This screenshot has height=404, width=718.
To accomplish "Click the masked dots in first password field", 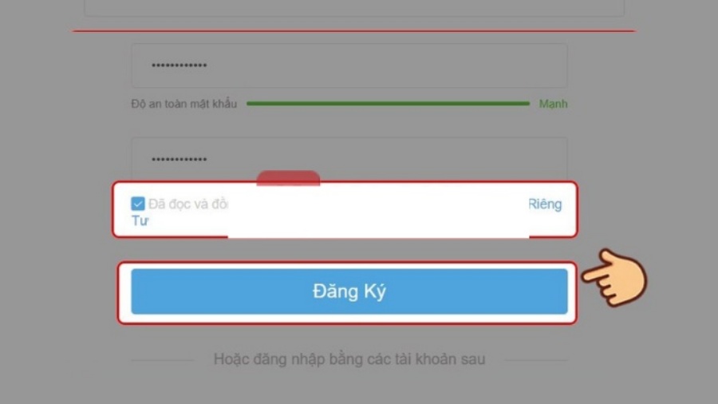I will (x=179, y=65).
